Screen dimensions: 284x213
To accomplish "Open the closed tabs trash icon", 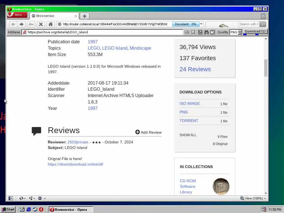I will [x=263, y=16].
